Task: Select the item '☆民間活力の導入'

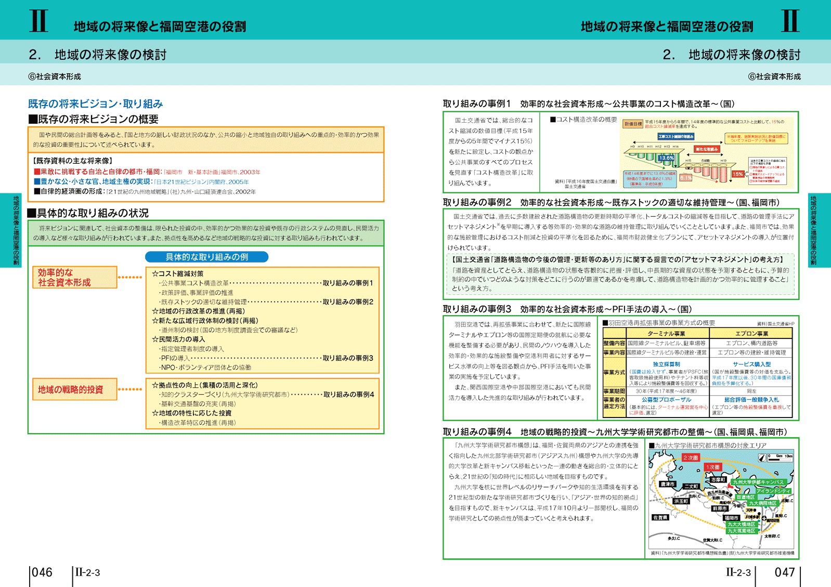Action: [178, 339]
